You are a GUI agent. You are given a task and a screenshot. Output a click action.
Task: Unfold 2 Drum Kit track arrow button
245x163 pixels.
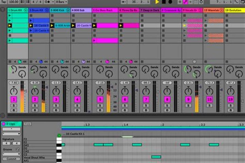(x=47, y=10)
